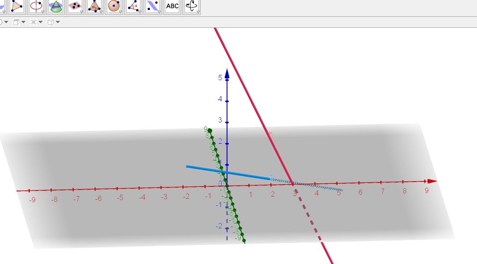Pick the Pyramid tool
Screen dimensions: 477x264
(x=94, y=6)
